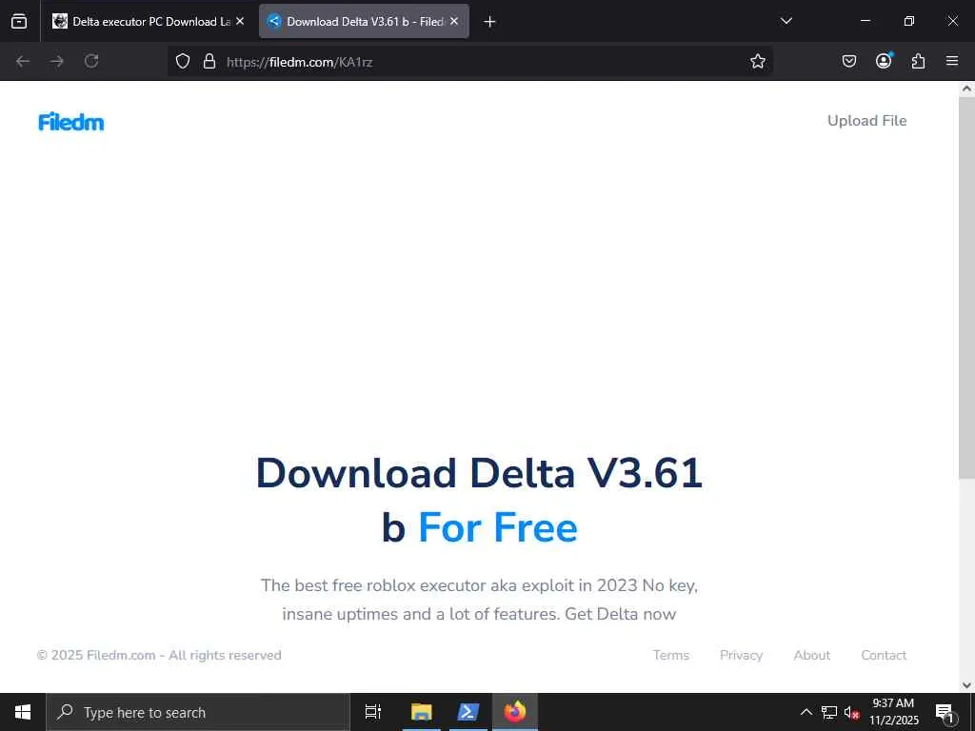Open the Firefox account menu

pyautogui.click(x=884, y=60)
